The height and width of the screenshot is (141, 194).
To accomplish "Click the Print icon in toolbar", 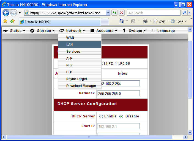I will tap(145, 21).
